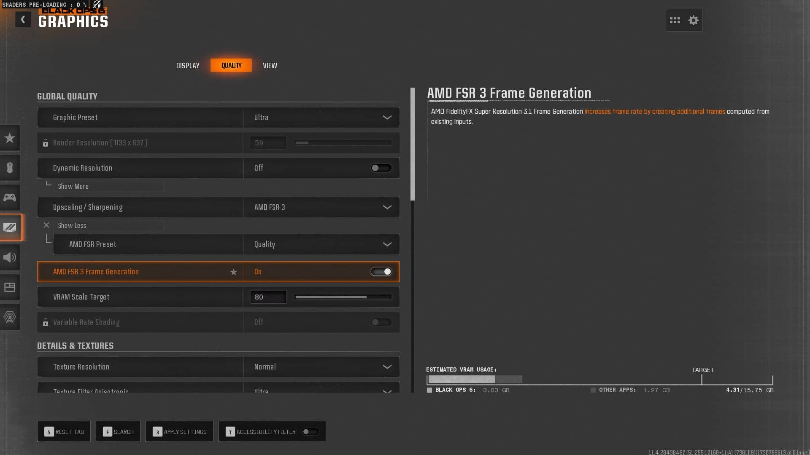810x455 pixels.
Task: Click the Details & Textures heading
Action: point(75,346)
